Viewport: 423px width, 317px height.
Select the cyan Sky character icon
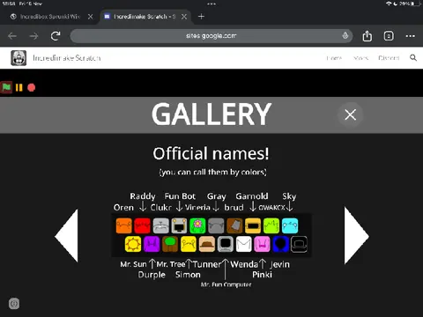coord(290,225)
